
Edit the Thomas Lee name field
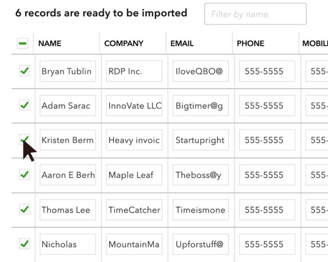[x=67, y=210]
